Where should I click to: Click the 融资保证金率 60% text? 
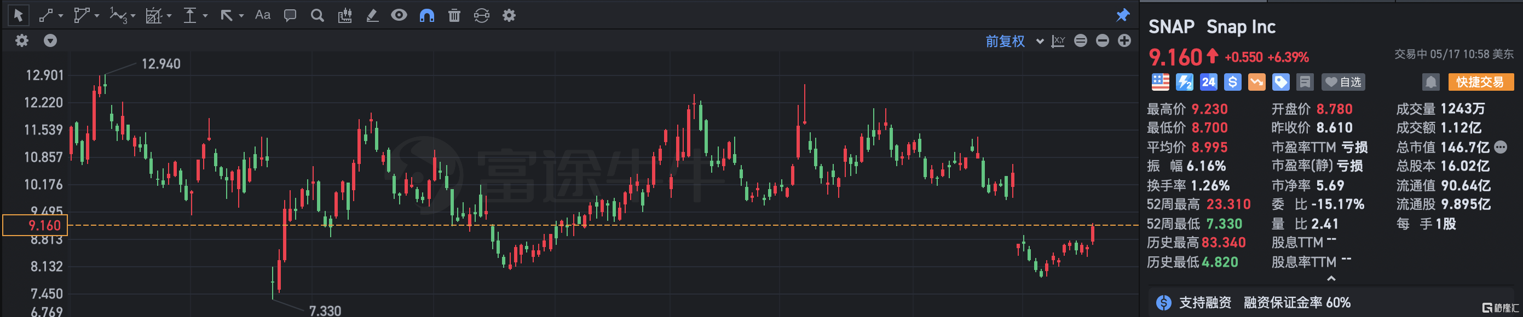pos(1297,303)
